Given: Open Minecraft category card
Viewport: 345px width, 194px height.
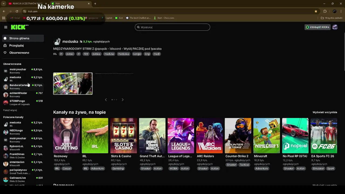Looking at the screenshot, I should click(x=267, y=136).
